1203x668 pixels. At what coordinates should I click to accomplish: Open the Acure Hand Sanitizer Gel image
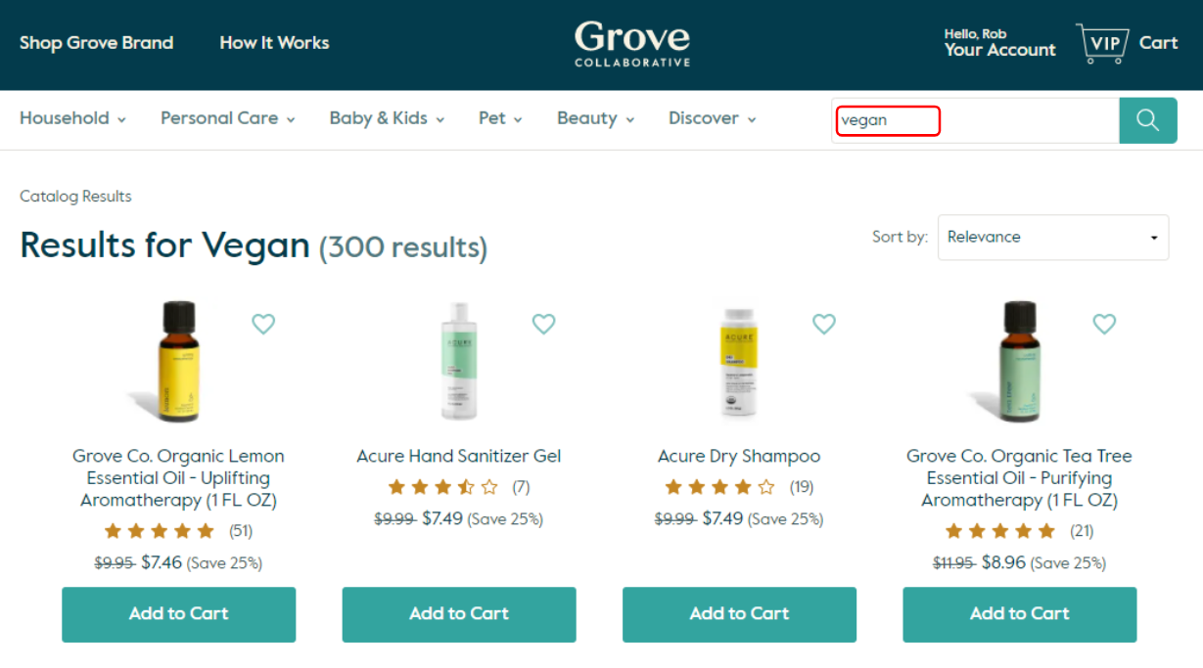click(458, 362)
